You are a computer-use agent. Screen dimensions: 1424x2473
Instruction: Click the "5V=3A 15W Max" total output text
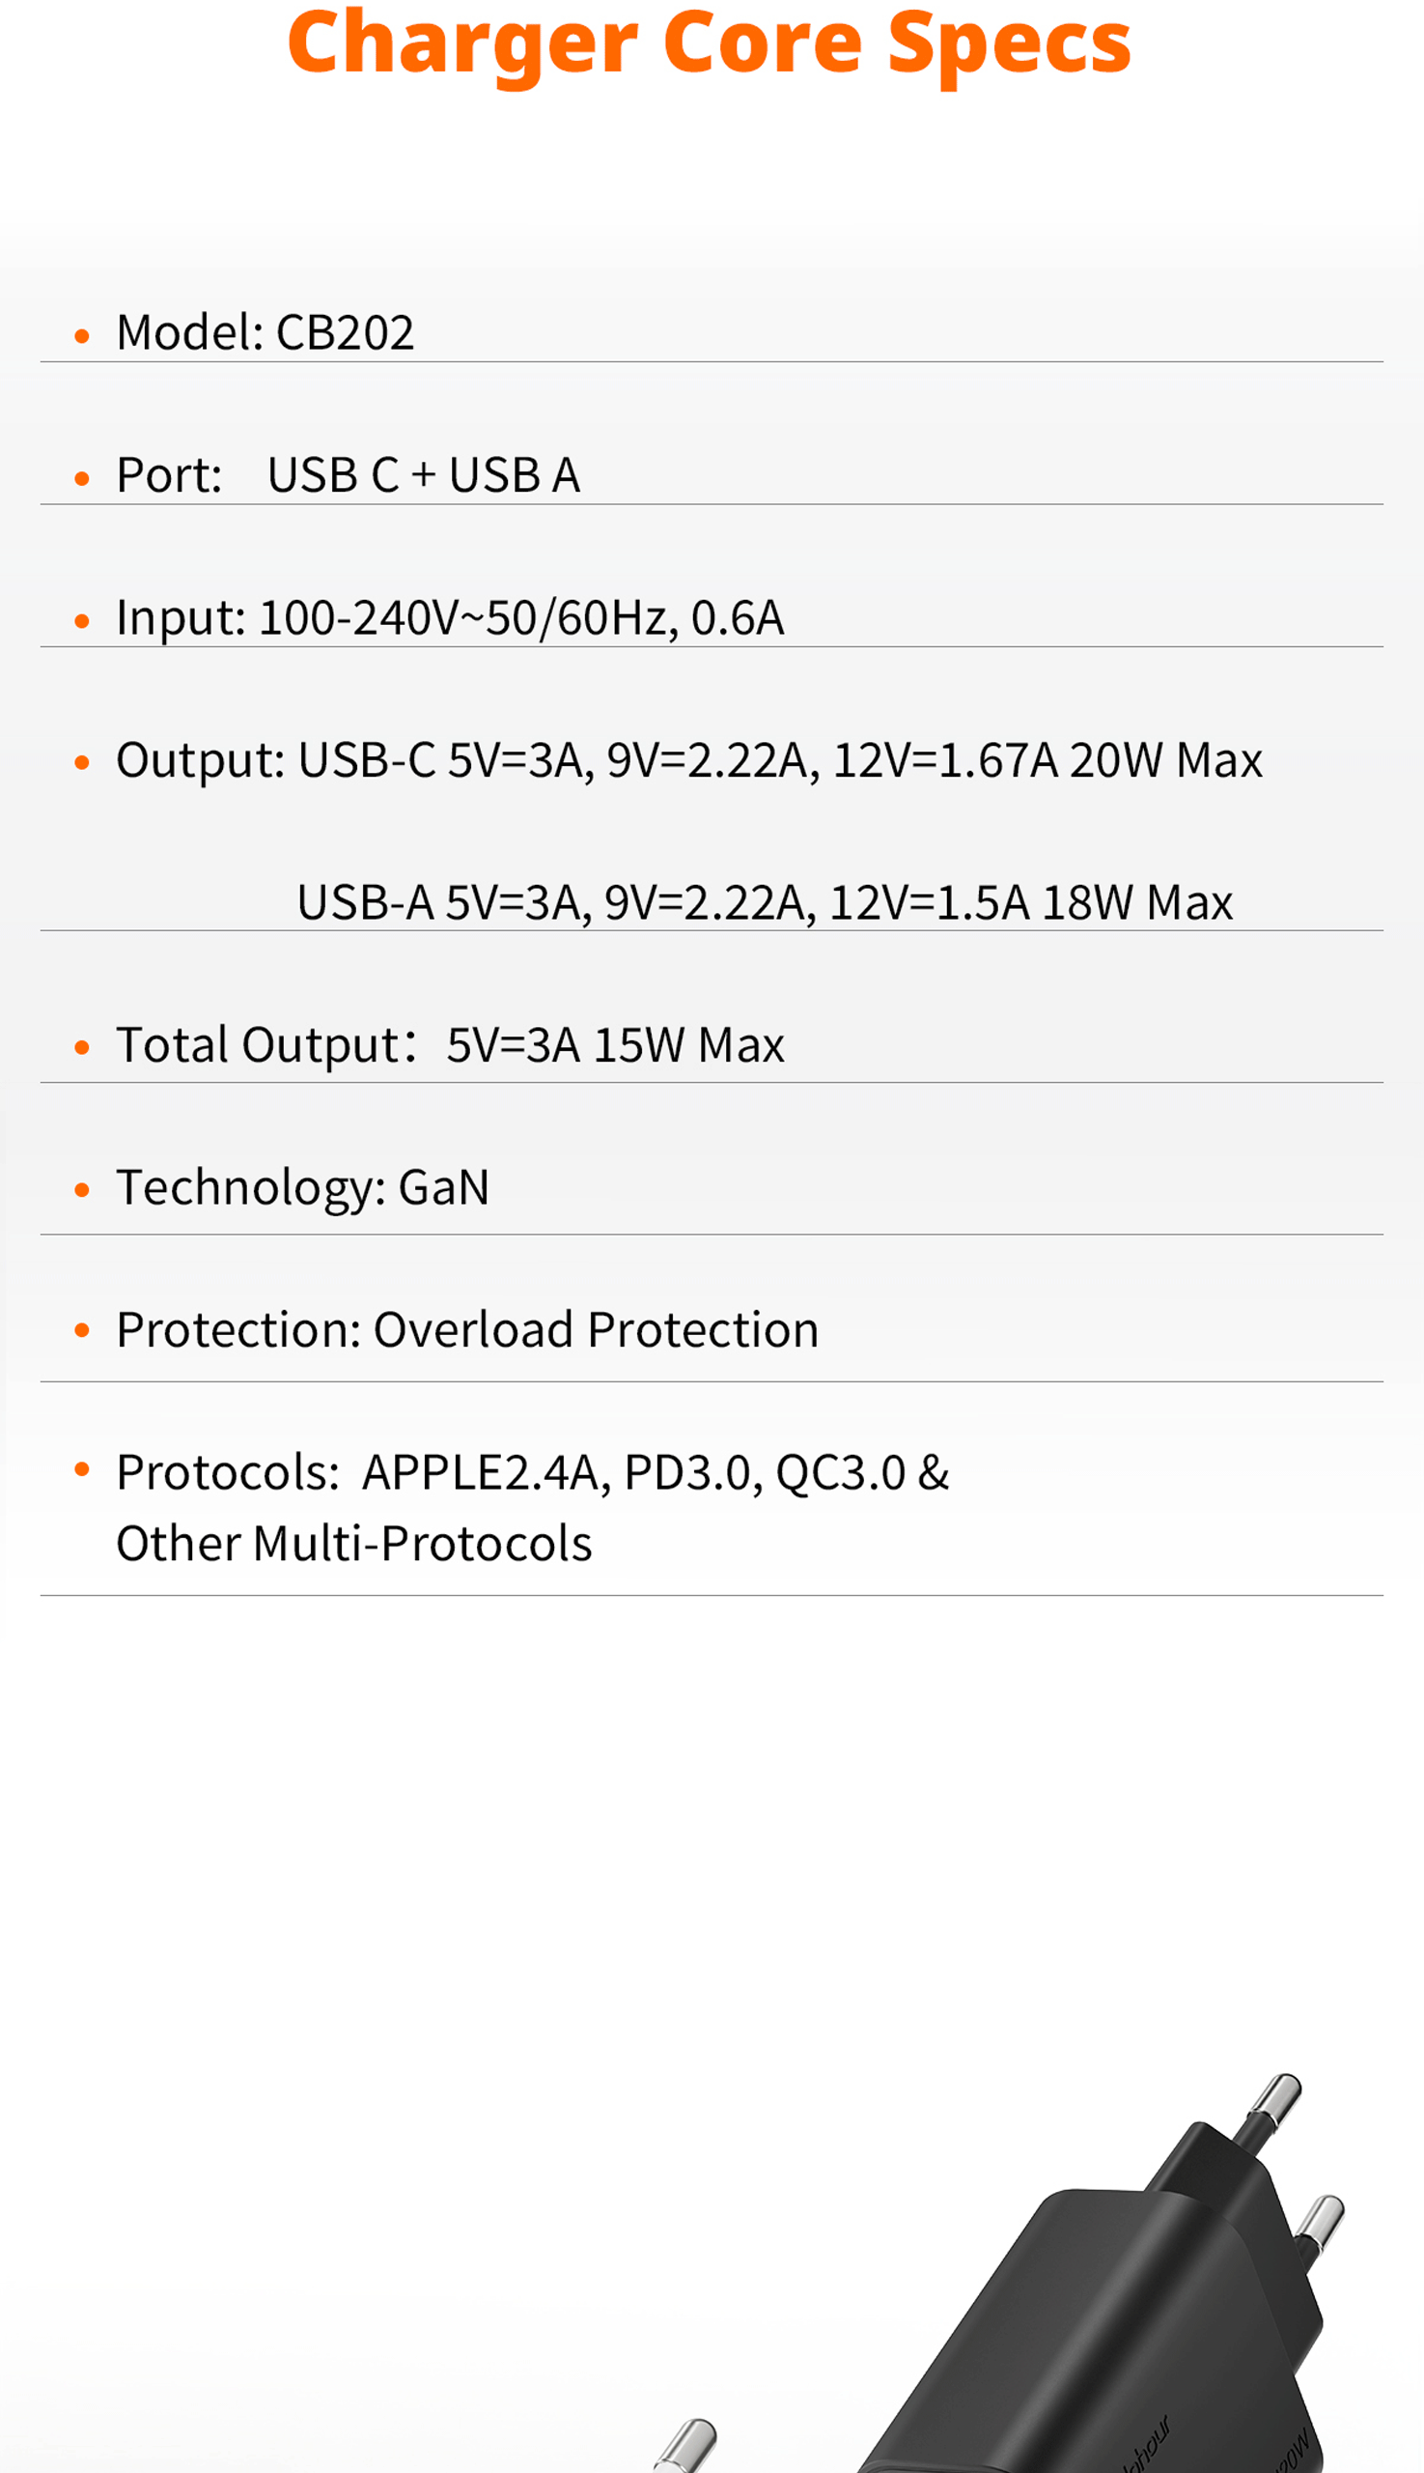coord(615,1045)
